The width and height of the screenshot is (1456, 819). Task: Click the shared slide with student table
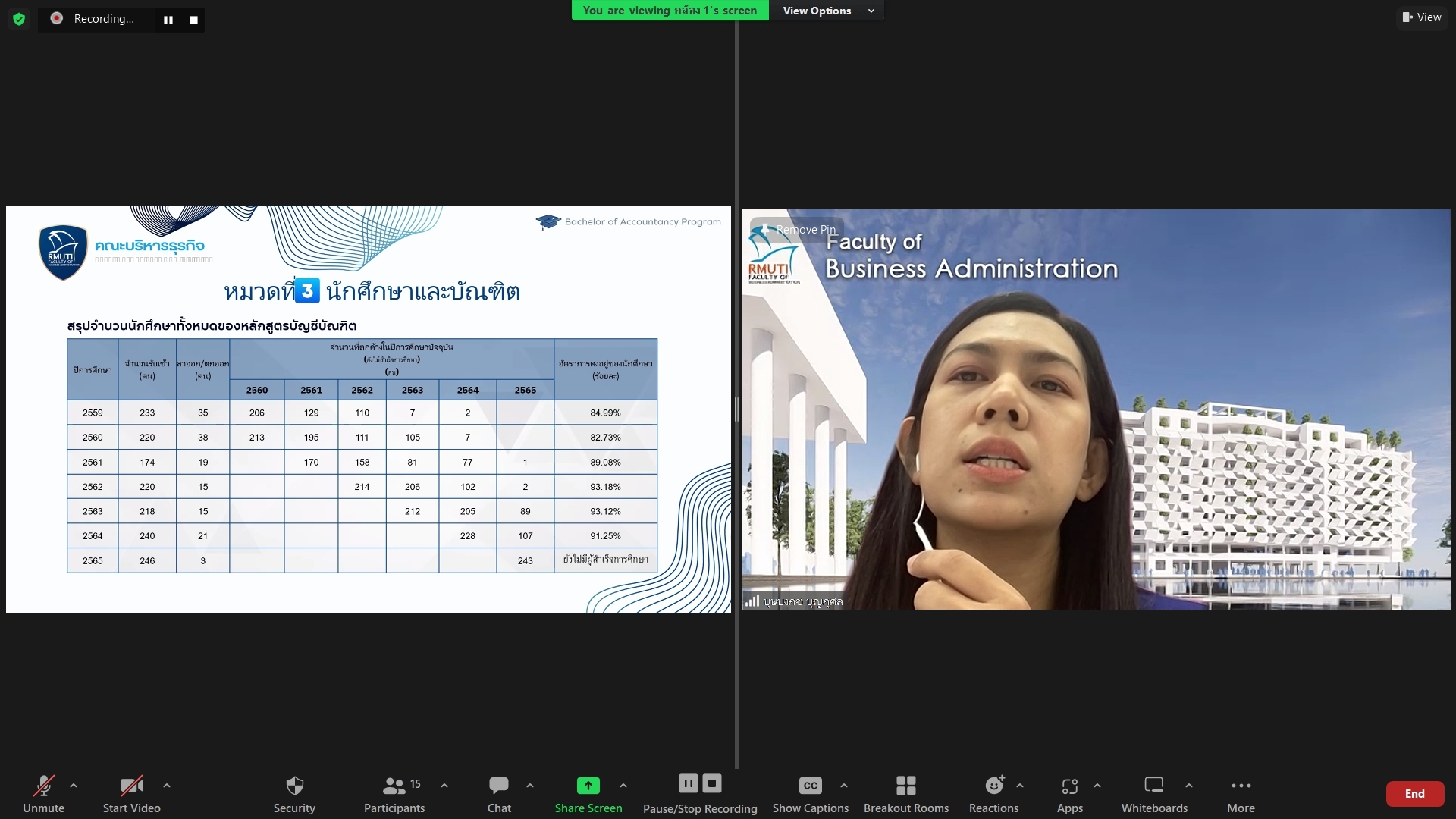(369, 409)
